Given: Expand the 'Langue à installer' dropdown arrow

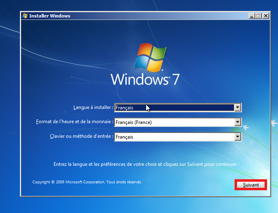Looking at the screenshot, I should (x=238, y=108).
